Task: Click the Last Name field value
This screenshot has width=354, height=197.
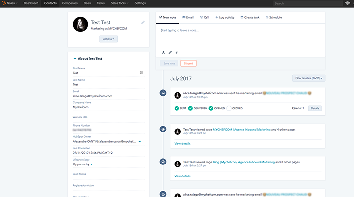Action: tap(75, 84)
